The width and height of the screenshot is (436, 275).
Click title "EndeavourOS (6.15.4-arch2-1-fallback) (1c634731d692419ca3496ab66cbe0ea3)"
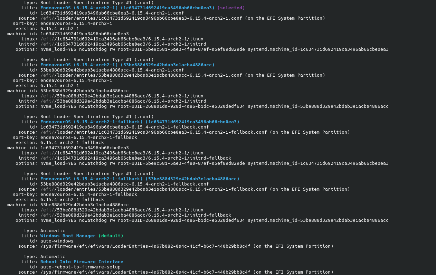point(140,122)
